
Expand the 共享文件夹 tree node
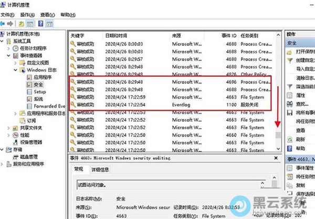[9, 128]
